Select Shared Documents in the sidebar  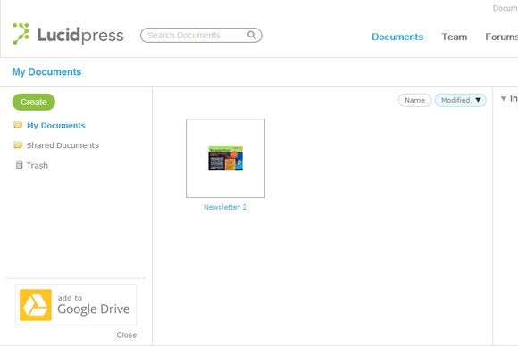point(63,145)
